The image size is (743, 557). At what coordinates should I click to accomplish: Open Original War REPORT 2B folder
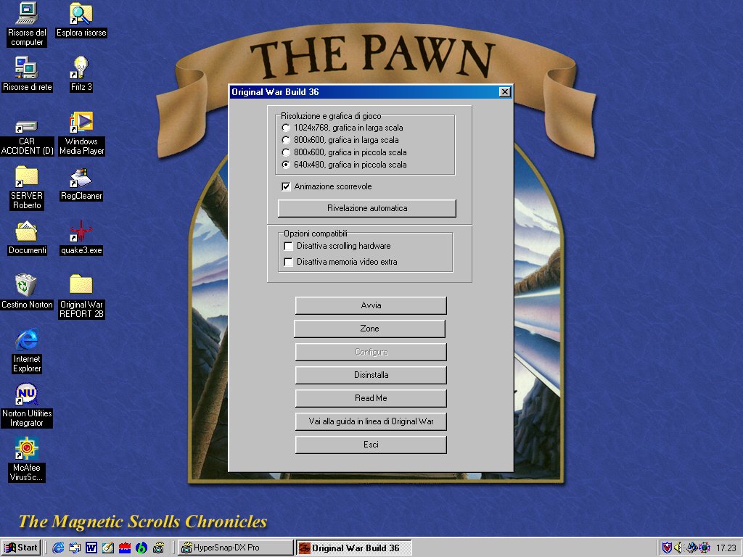81,297
